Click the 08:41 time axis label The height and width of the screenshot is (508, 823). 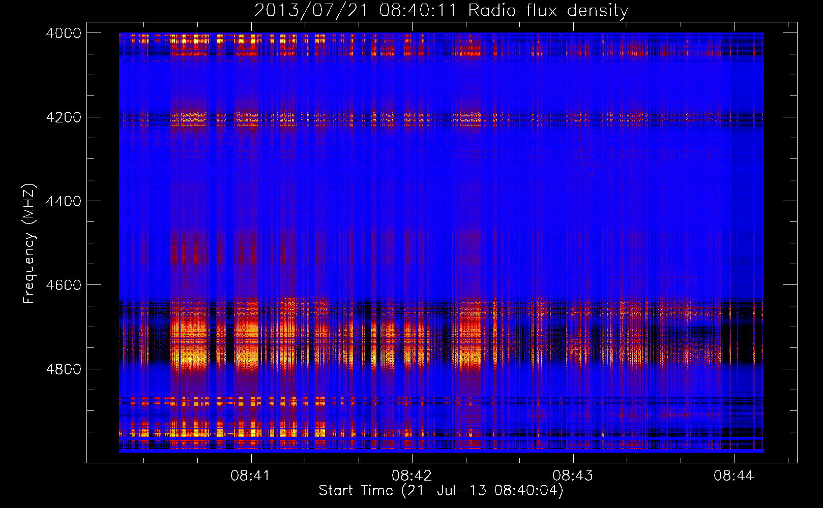[x=250, y=476]
